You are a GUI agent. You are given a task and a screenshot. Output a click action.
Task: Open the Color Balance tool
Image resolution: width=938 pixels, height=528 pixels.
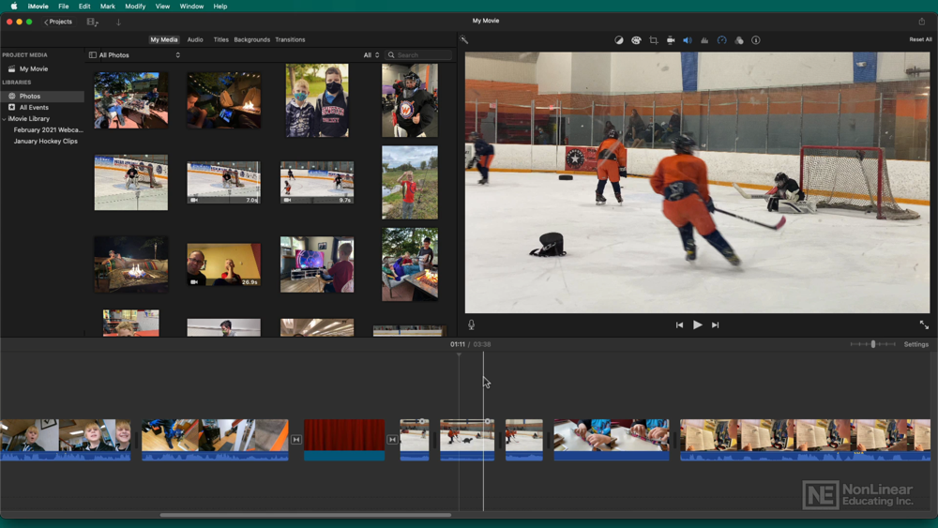618,40
